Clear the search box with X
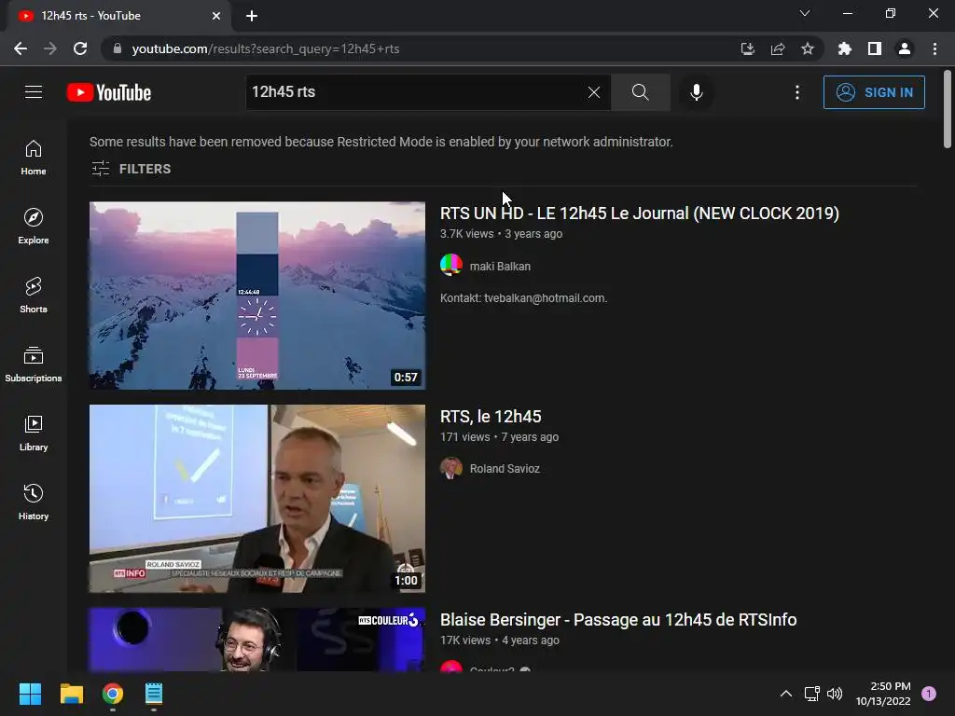Screen dimensions: 955x716 594,92
